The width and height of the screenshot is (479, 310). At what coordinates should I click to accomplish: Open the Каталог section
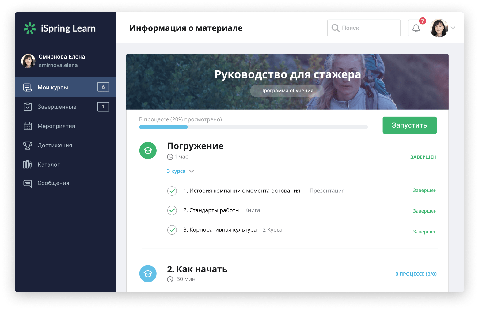pyautogui.click(x=66, y=164)
